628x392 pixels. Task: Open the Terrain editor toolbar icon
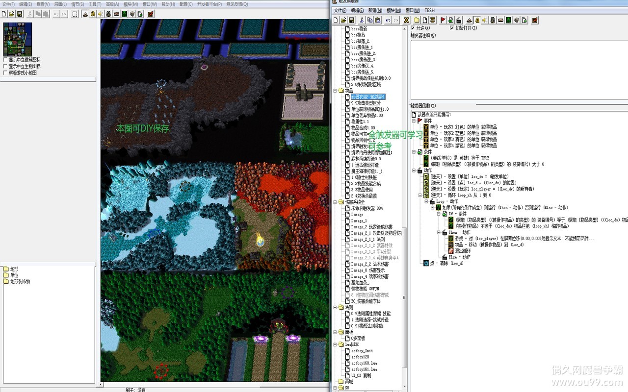[85, 14]
